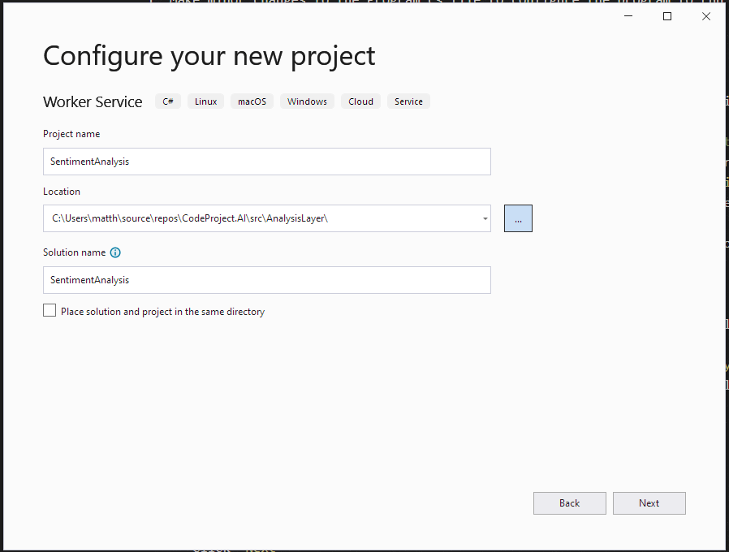This screenshot has height=552, width=729.
Task: Click the C# language tag
Action: coord(168,101)
